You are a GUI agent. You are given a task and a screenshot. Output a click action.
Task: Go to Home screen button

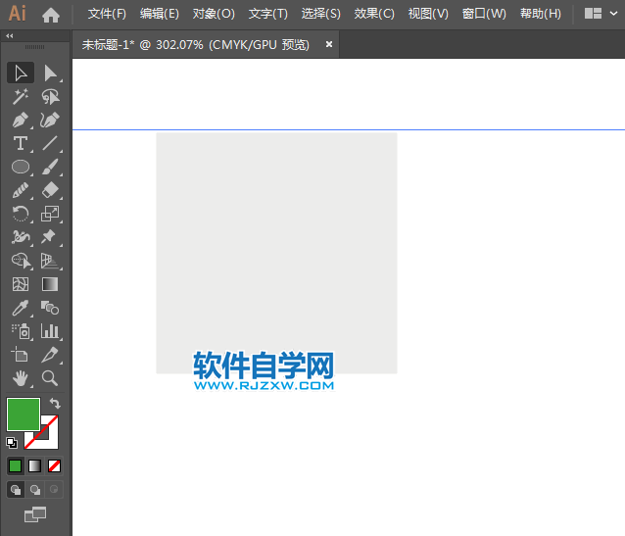51,14
